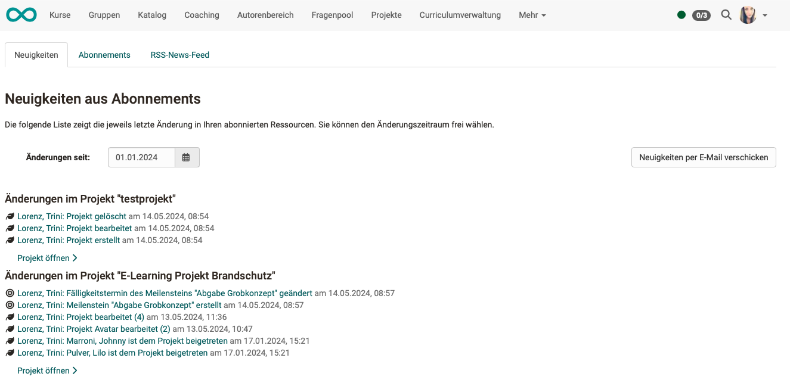790x392 pixels.
Task: Click "Neuigkeiten per E-Mail verschicken" button
Action: pos(704,157)
